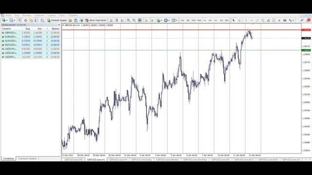This screenshot has width=312, height=175.
Task: Expand the chart title dropdown triangle
Action: (63, 25)
